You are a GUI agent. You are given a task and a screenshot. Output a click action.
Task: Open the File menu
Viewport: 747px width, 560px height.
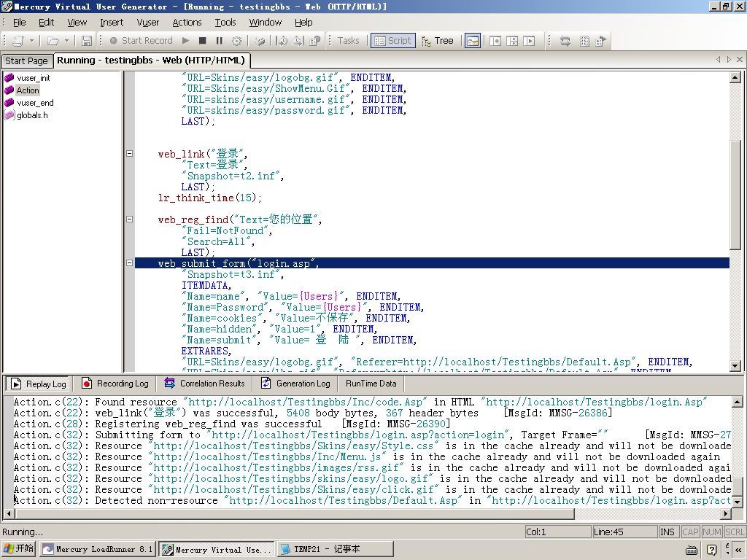click(20, 23)
